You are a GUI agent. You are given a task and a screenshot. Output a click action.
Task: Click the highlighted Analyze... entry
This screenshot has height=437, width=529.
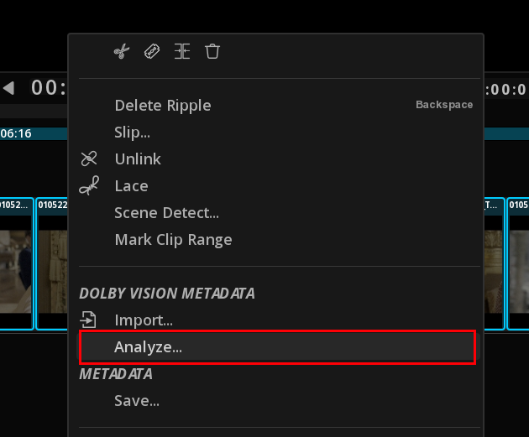pos(278,347)
